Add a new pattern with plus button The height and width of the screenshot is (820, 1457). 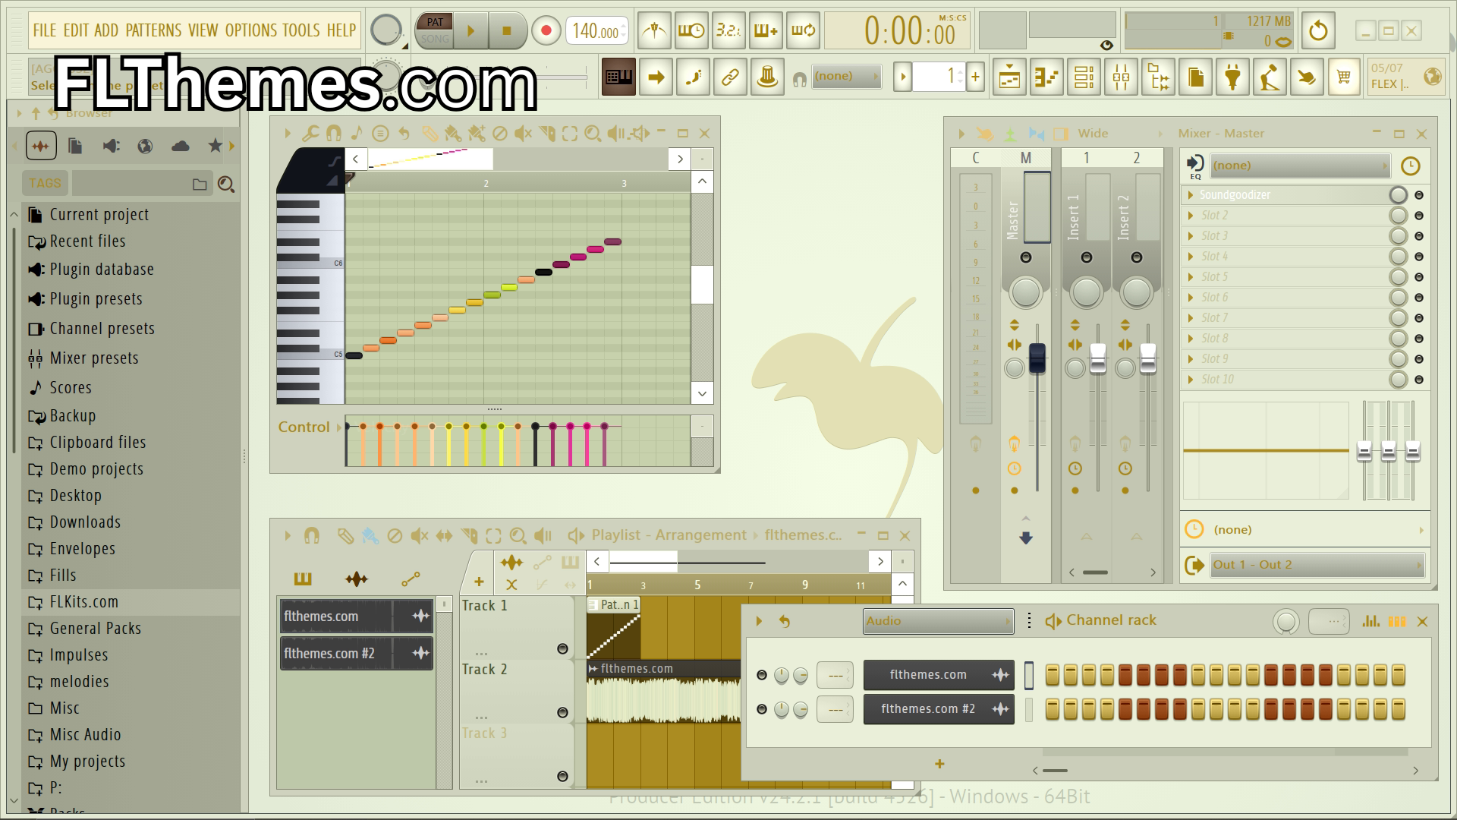click(975, 77)
